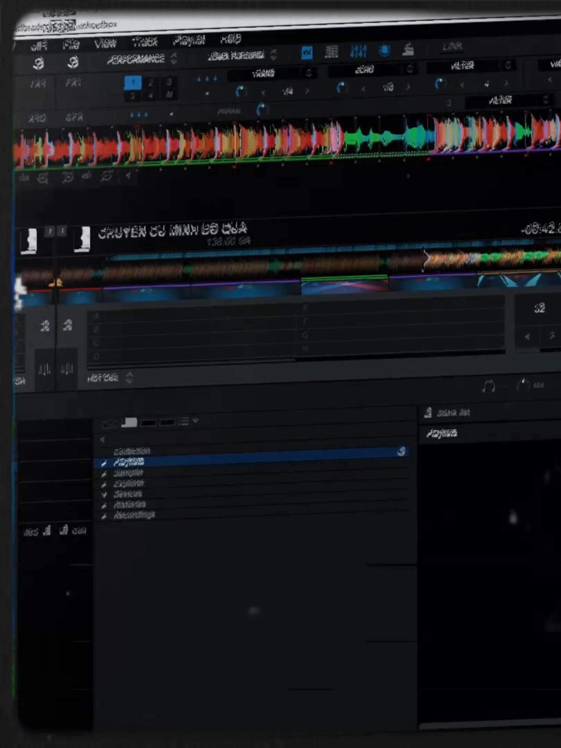Click the headphones cue icon
The width and height of the screenshot is (561, 748).
pos(488,386)
